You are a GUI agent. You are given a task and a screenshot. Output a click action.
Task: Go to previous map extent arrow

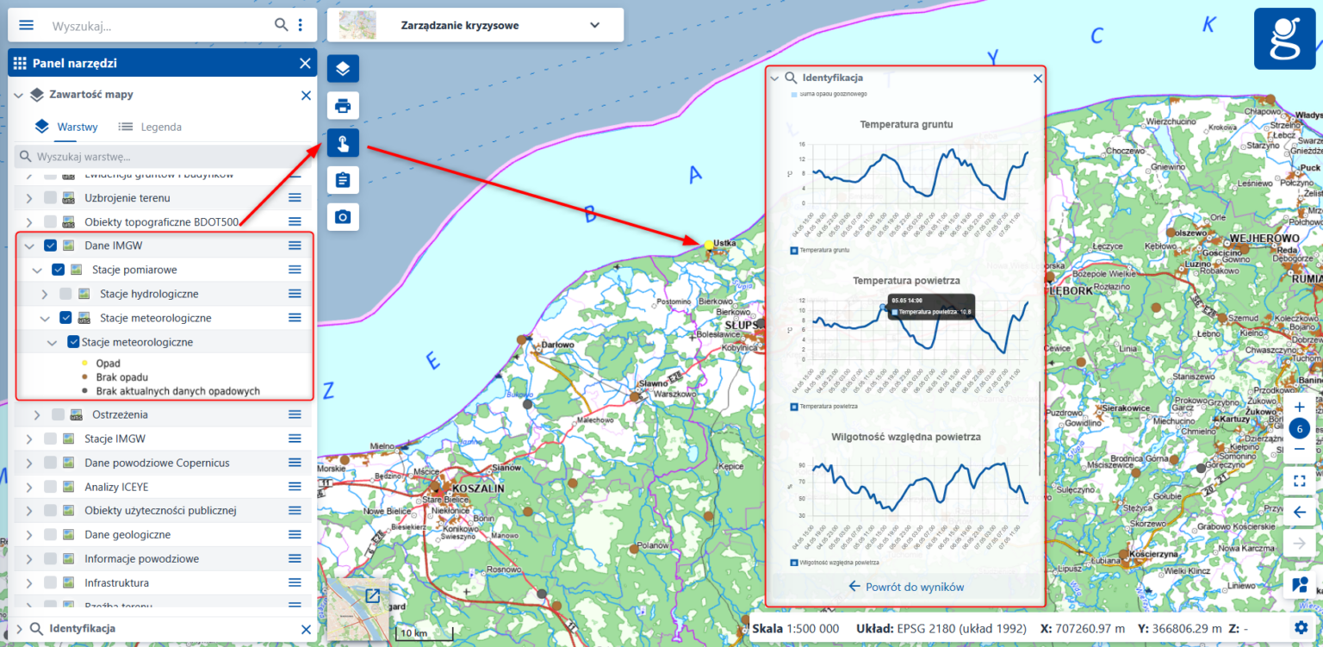1300,513
